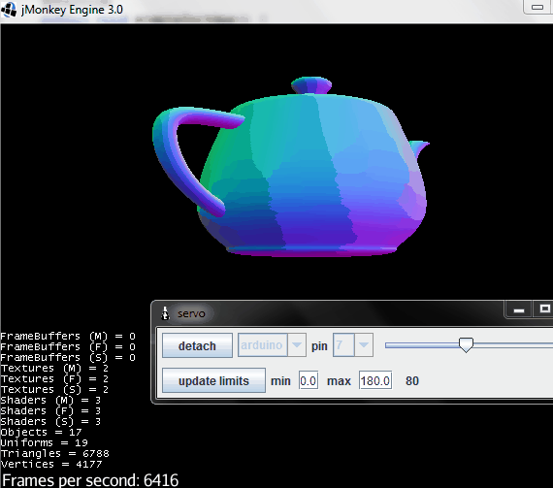Click the servo position slider thumb

[x=466, y=344]
